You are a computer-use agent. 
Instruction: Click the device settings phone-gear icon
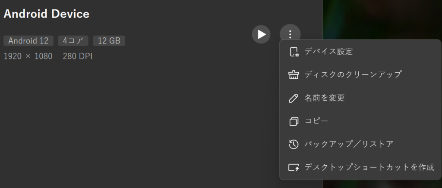294,52
